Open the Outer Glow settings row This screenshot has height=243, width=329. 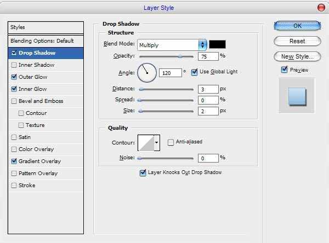[x=46, y=77]
